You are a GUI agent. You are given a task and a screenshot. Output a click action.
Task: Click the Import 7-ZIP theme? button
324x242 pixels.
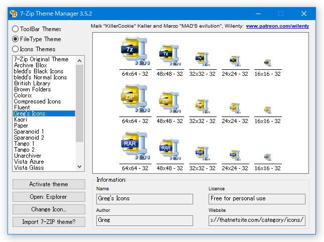(x=49, y=222)
